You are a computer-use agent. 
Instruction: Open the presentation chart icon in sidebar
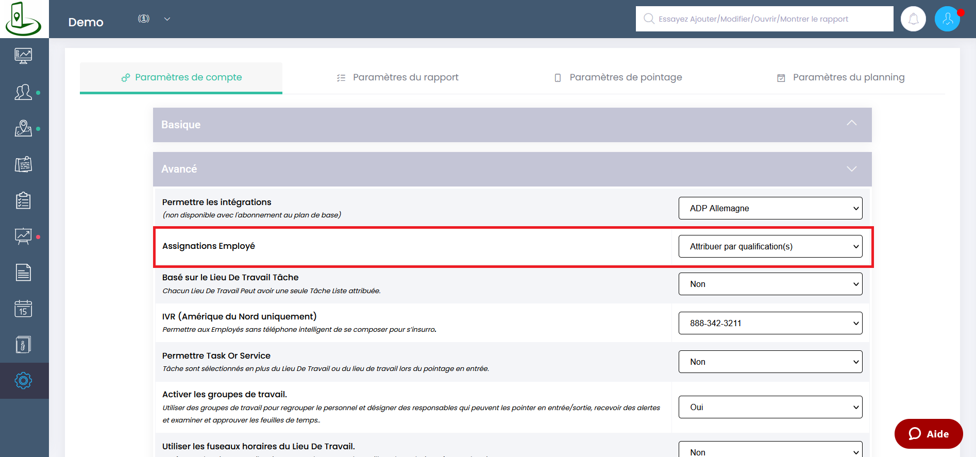click(23, 236)
